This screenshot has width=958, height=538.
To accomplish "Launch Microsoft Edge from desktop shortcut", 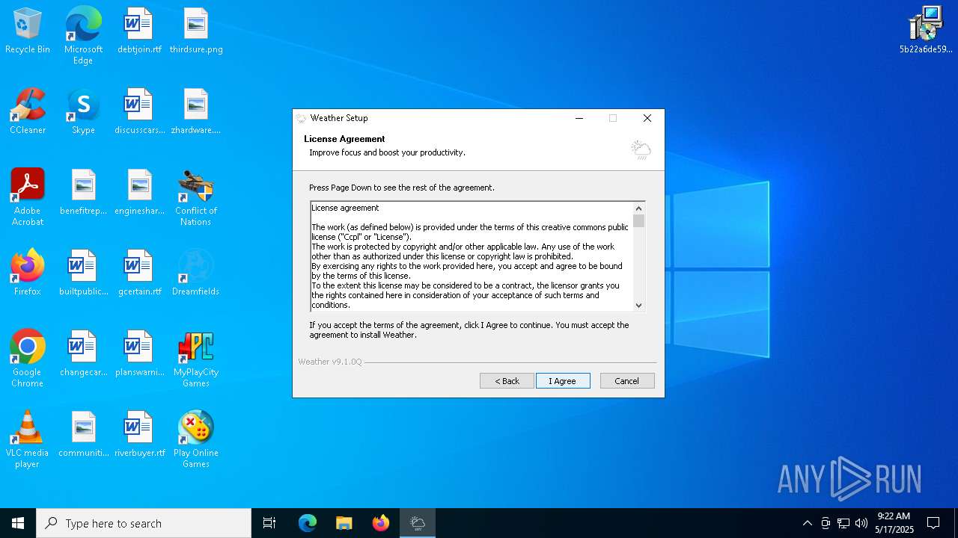I will 83,36.
